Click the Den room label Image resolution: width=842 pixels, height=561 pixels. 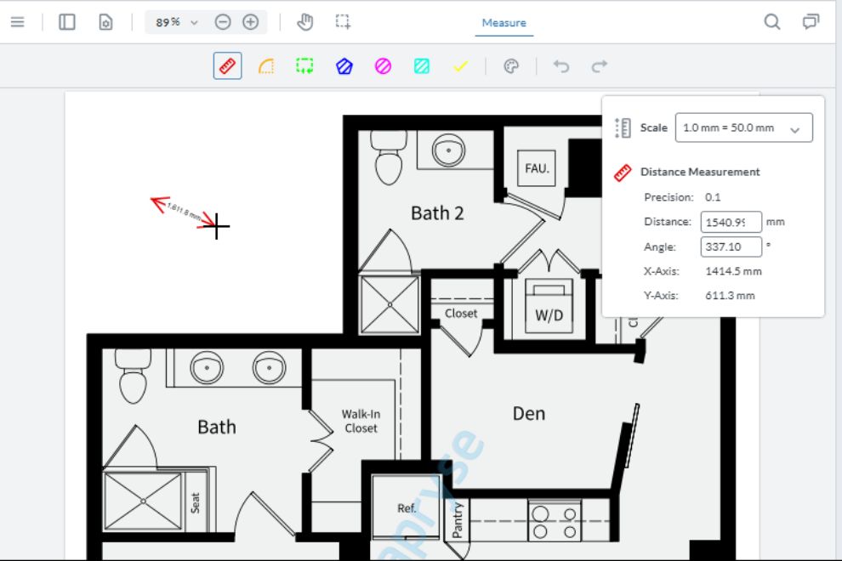click(529, 413)
